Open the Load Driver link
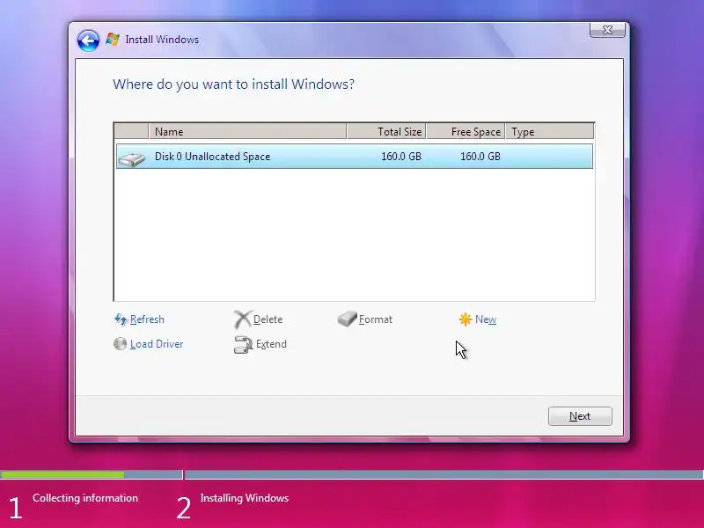 (157, 344)
